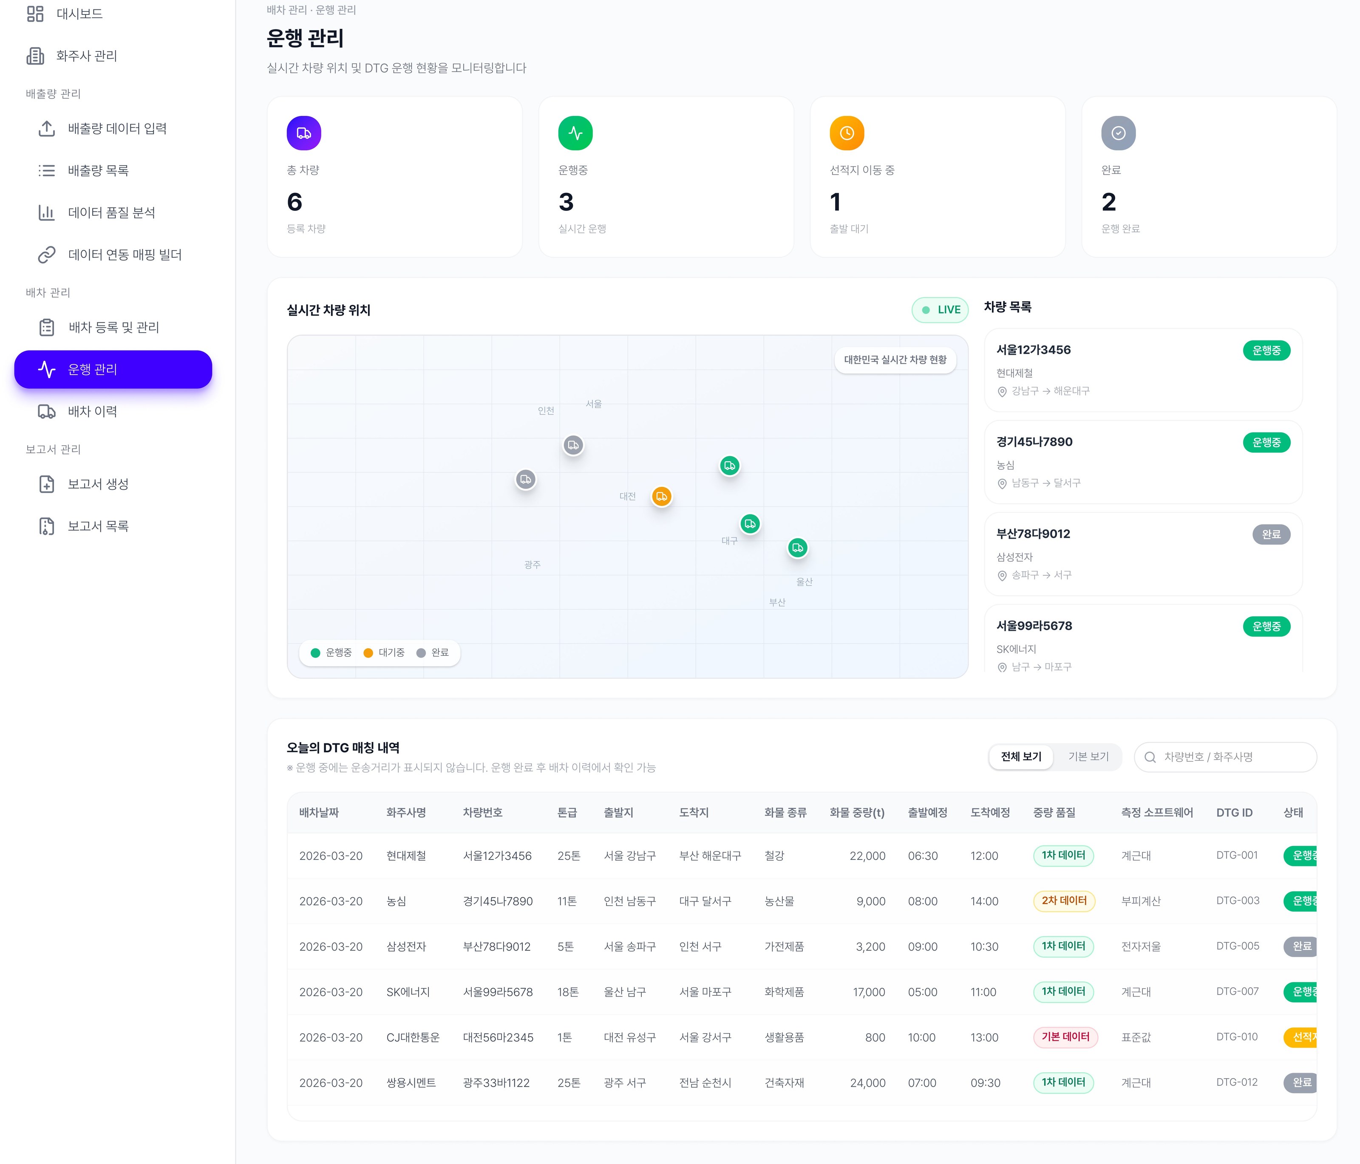1360x1164 pixels.
Task: Click the 데이터 품질 분석 chart icon
Action: (47, 212)
